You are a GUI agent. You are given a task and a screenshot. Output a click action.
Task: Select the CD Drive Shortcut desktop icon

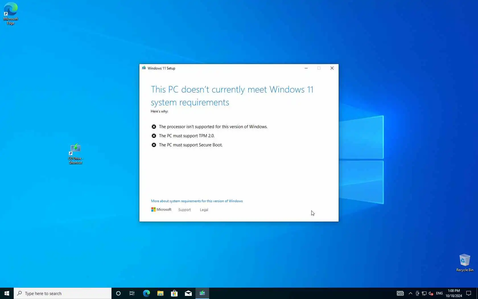click(x=75, y=154)
